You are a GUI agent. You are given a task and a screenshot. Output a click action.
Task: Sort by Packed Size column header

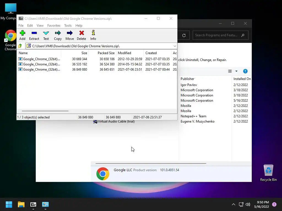click(102, 53)
